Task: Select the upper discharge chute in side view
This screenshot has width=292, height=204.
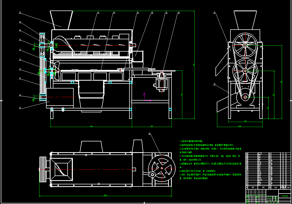Action: [222, 64]
